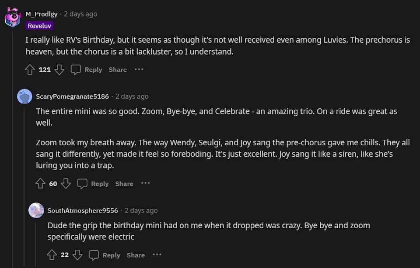420x268 pixels.
Task: Open more options on M_Prodigy's comment
Action: coord(139,69)
